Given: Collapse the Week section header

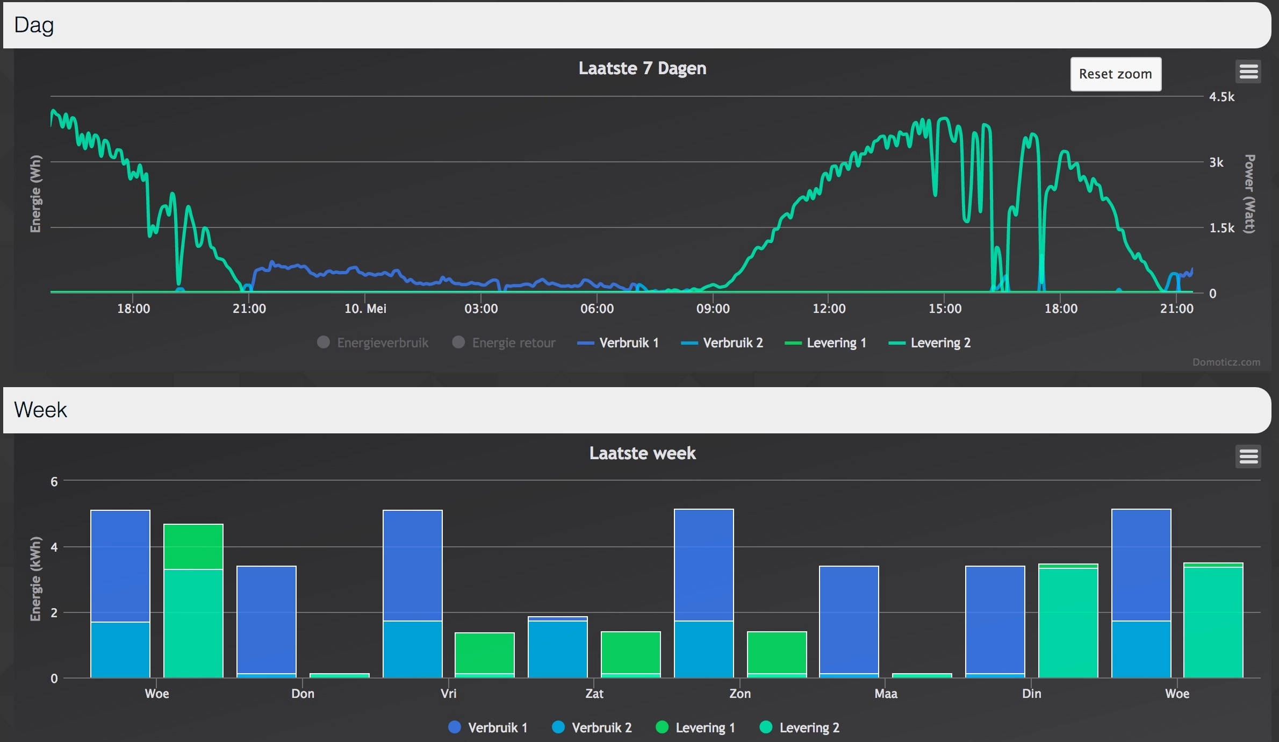Looking at the screenshot, I should (41, 410).
